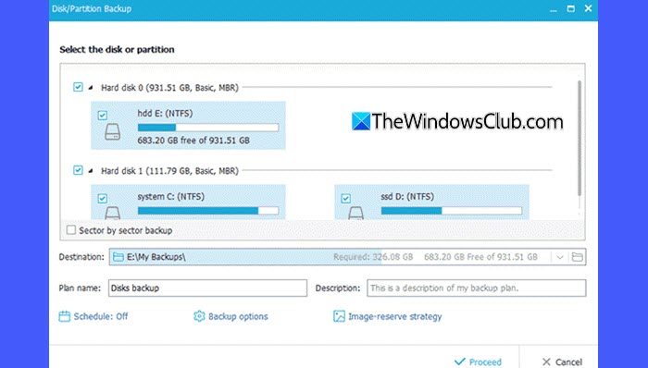This screenshot has height=368, width=648.
Task: Click the system C: drive icon
Action: 112,214
